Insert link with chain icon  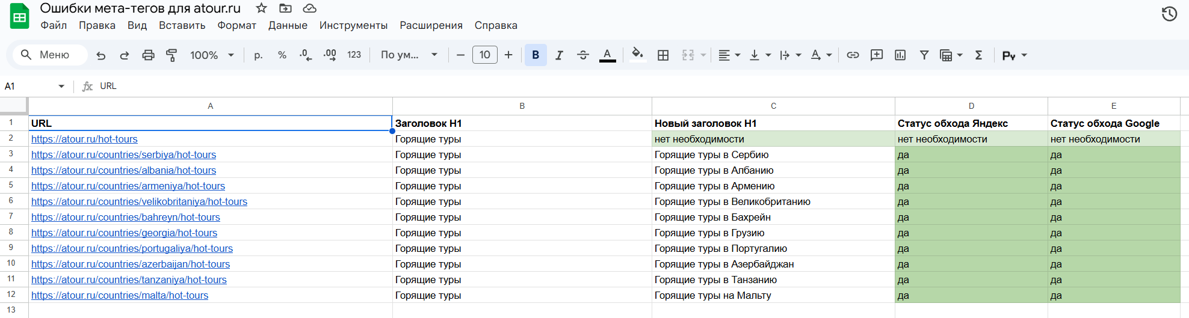click(x=853, y=55)
